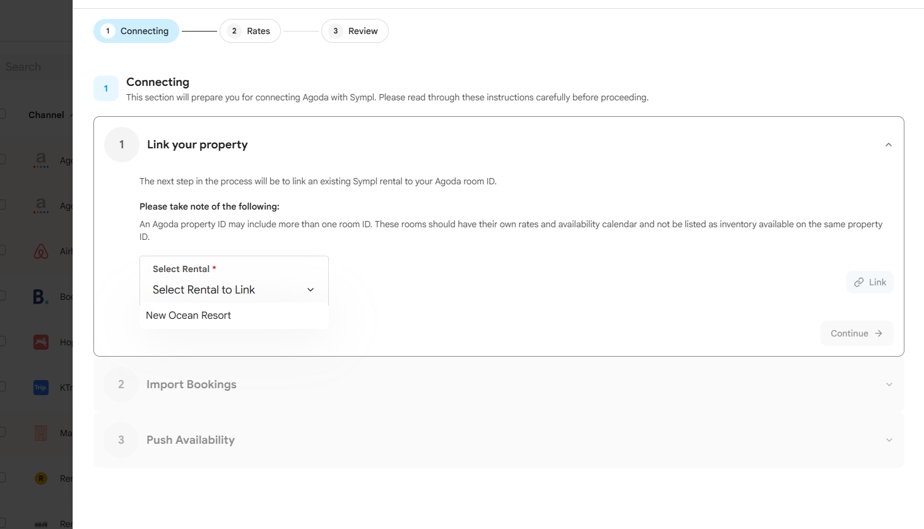Open the Select Rental to Link dropdown
The height and width of the screenshot is (529, 924).
(234, 289)
